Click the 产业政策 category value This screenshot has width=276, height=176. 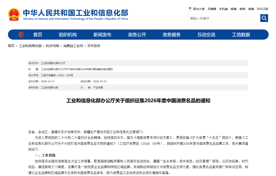(x=98, y=87)
